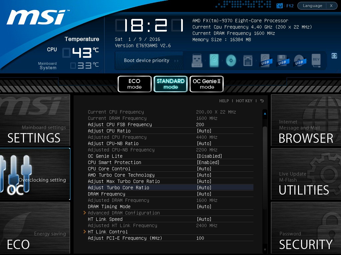
Task: Select the USB CD/DVD boot device icon
Action: (299, 60)
